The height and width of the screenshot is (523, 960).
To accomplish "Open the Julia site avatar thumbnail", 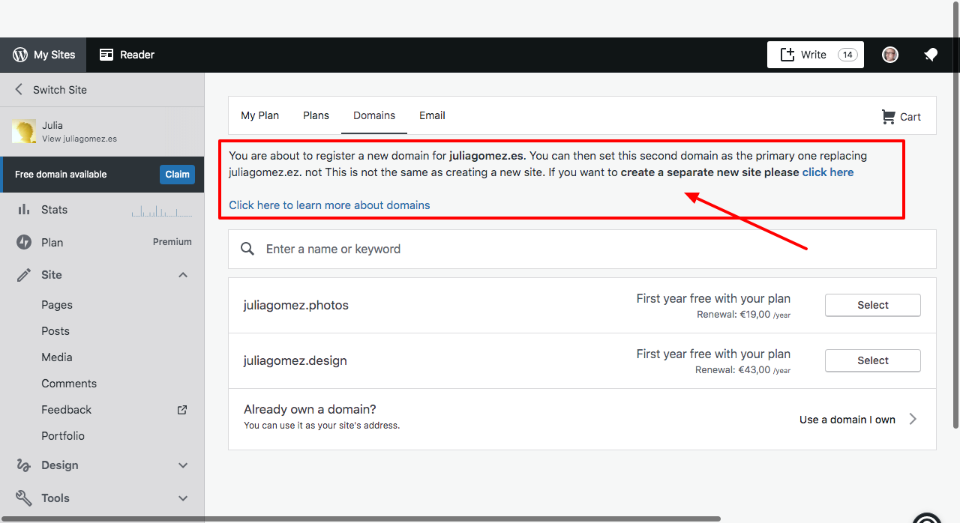I will coord(24,131).
